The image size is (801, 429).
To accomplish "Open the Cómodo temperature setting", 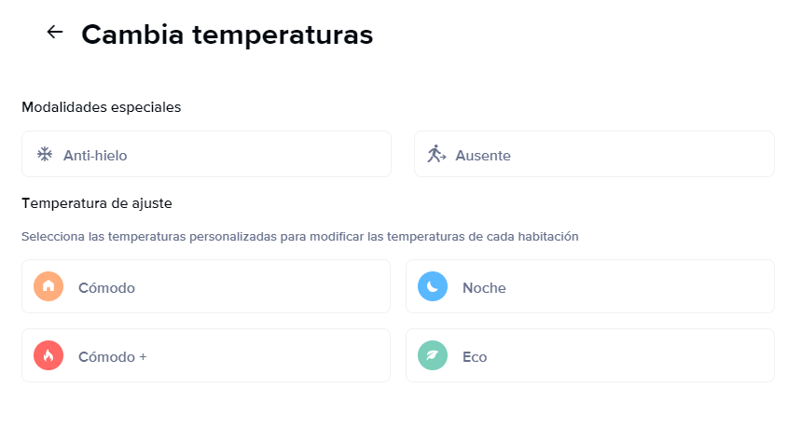I will point(206,286).
